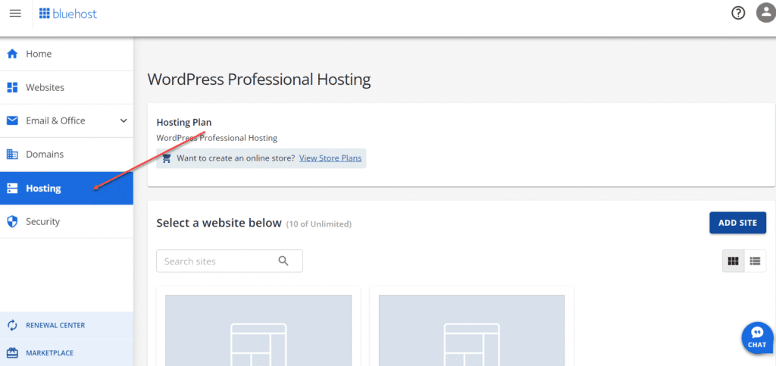This screenshot has height=366, width=776.
Task: Click the Bluehost logo
Action: click(x=68, y=14)
